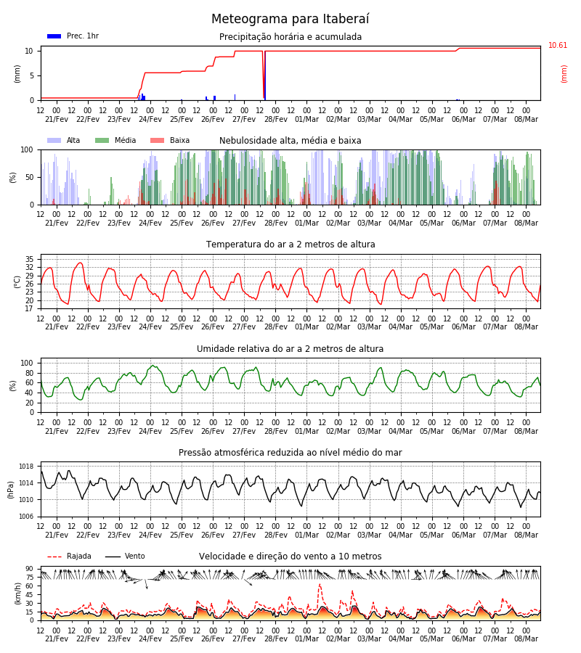This screenshot has height=653, width=581.
Task: Select the Nebulosidade alta, média e baixa heading
Action: (290, 141)
